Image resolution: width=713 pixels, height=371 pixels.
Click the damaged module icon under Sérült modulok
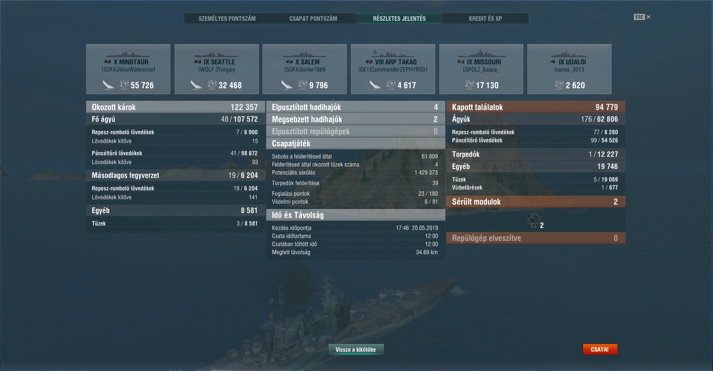click(533, 220)
